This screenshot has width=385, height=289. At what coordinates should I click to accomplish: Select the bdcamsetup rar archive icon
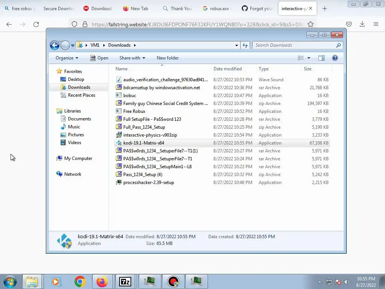click(x=119, y=87)
